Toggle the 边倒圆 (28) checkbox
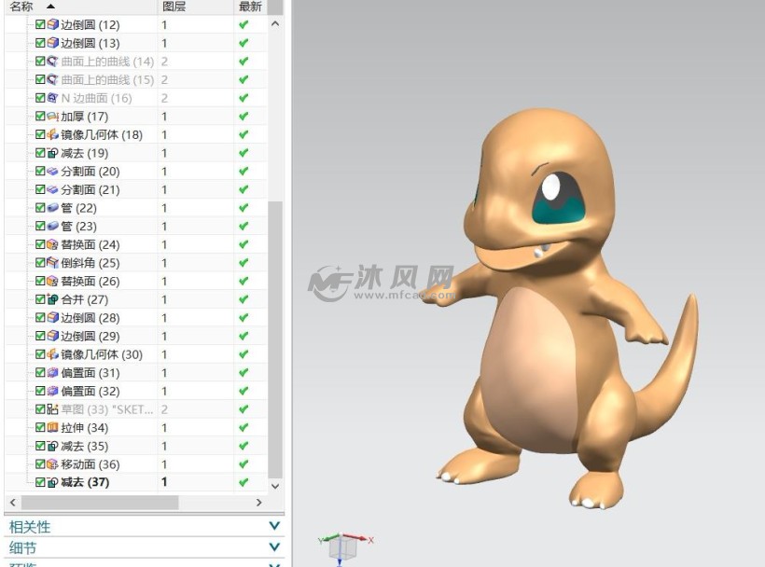This screenshot has height=567, width=765. coord(40,318)
